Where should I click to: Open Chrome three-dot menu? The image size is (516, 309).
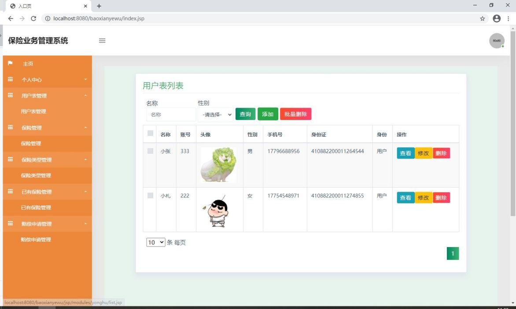point(509,18)
